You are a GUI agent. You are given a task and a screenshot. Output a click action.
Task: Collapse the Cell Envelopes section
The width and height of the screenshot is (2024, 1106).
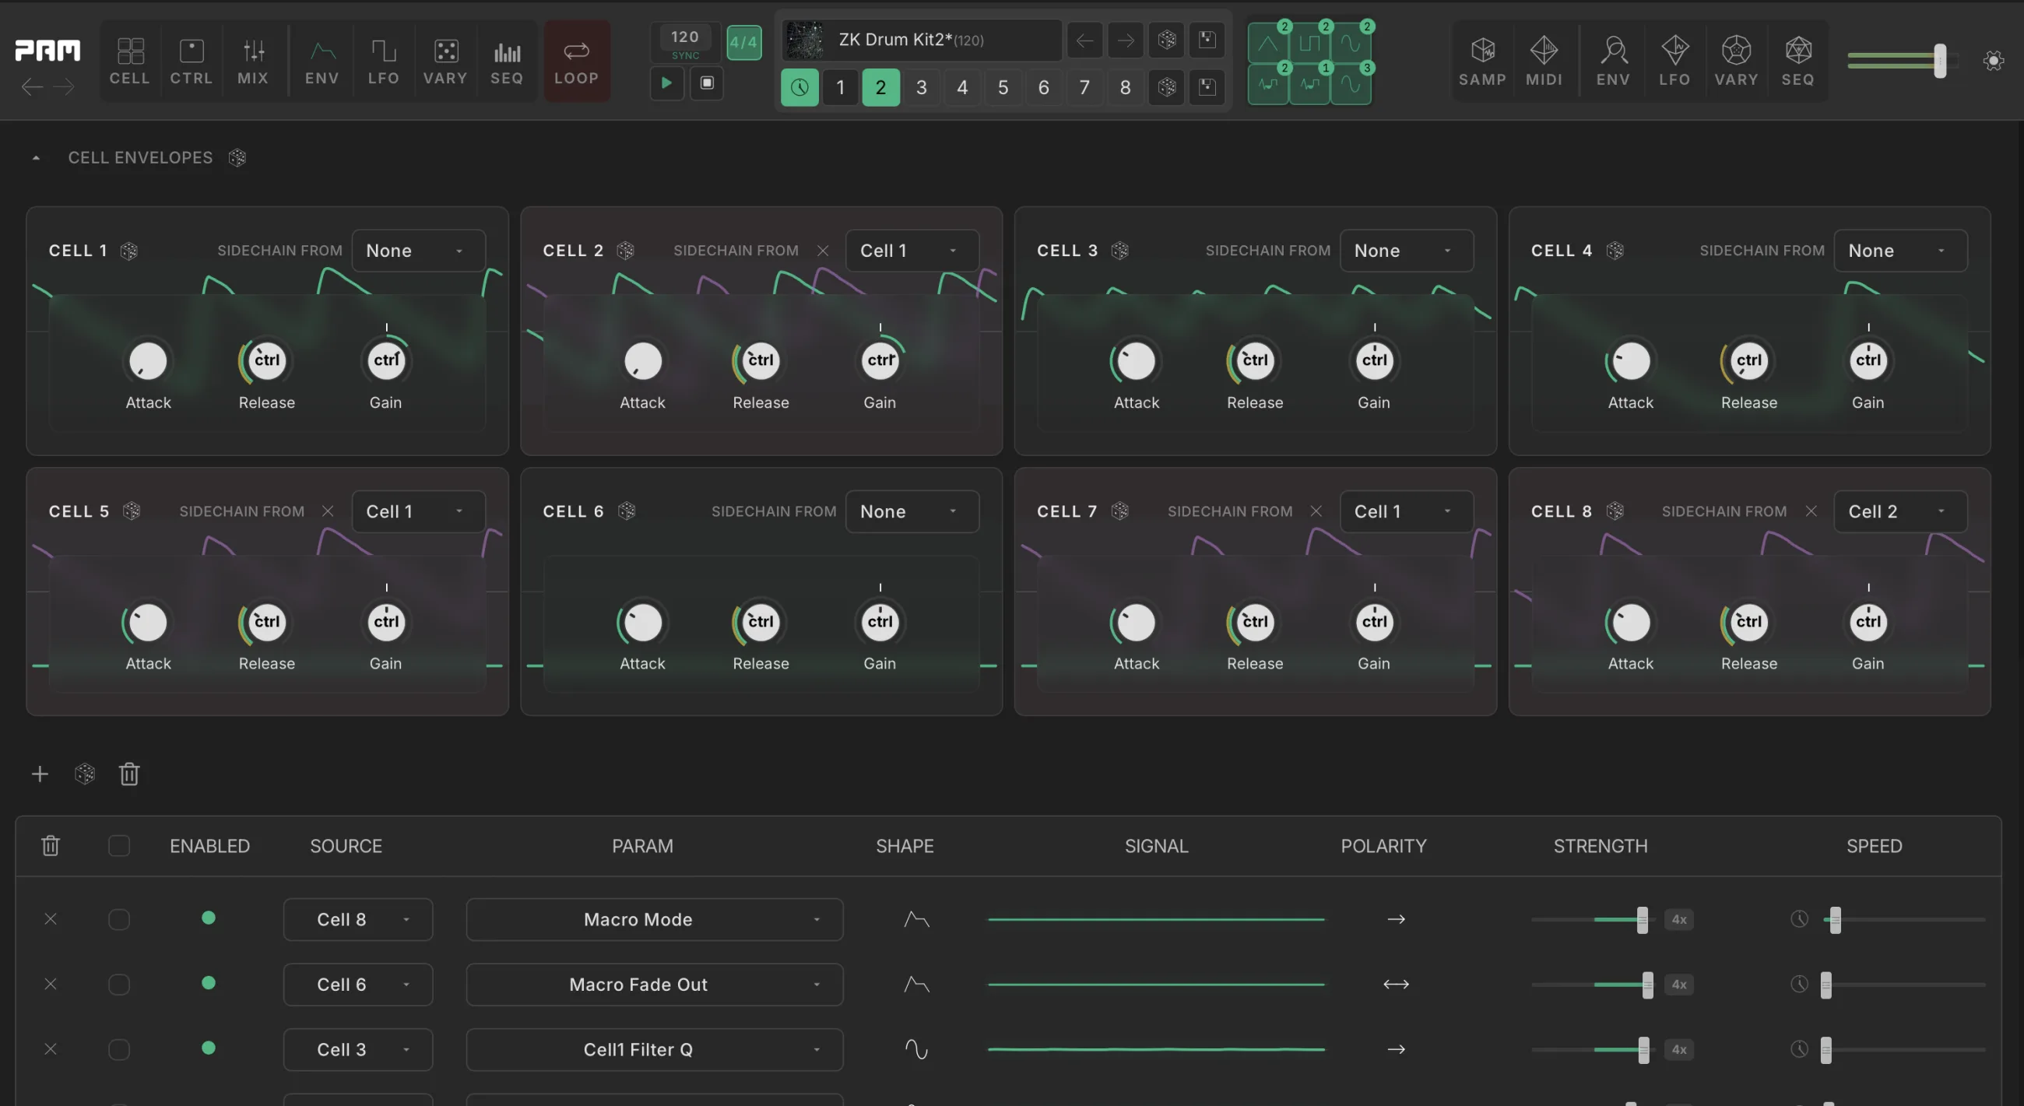click(x=36, y=158)
